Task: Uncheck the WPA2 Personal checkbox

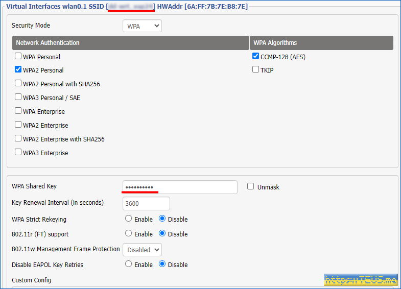Action: click(18, 70)
